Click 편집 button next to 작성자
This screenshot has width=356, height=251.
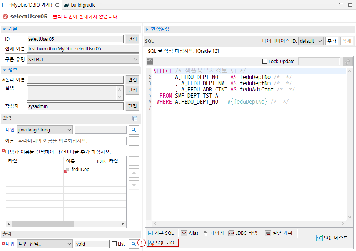(132, 106)
